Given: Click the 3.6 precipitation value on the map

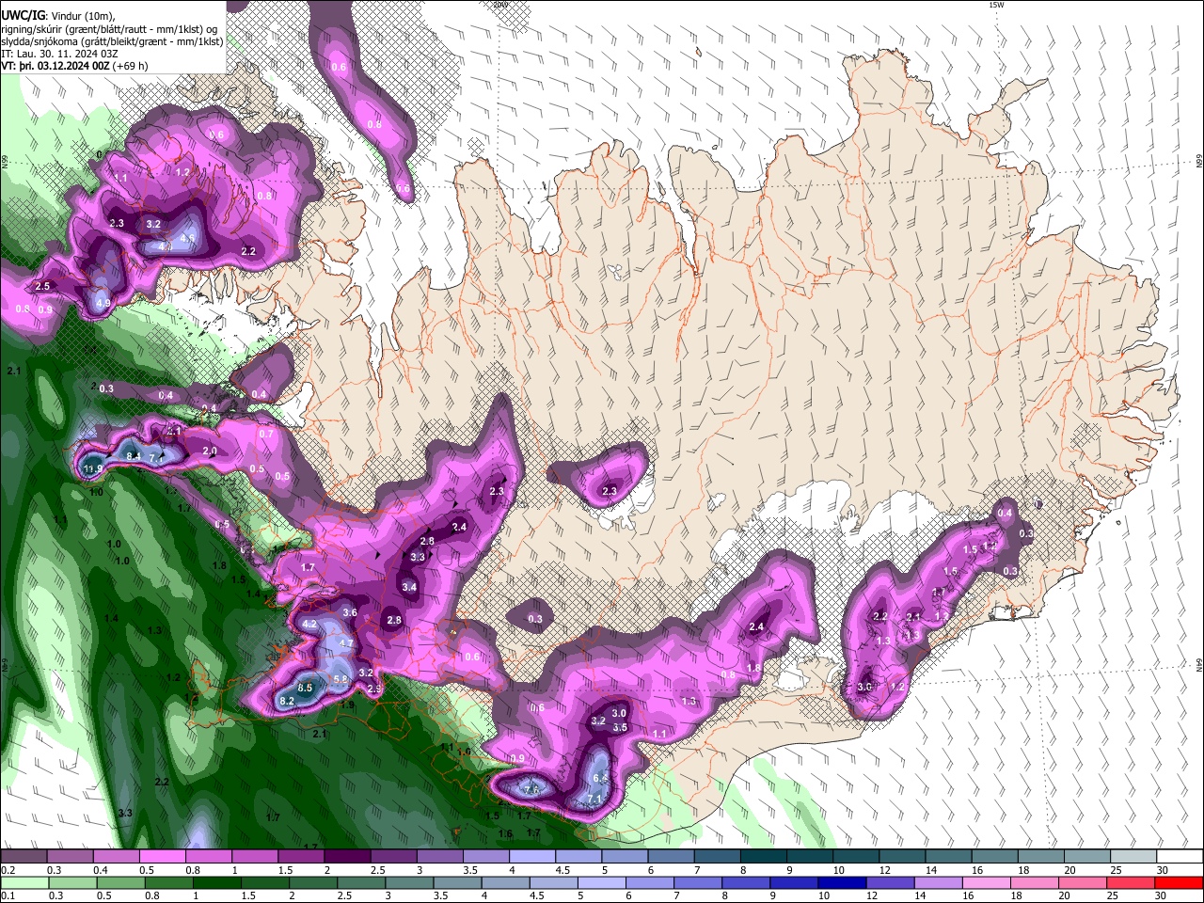Looking at the screenshot, I should click(x=350, y=612).
